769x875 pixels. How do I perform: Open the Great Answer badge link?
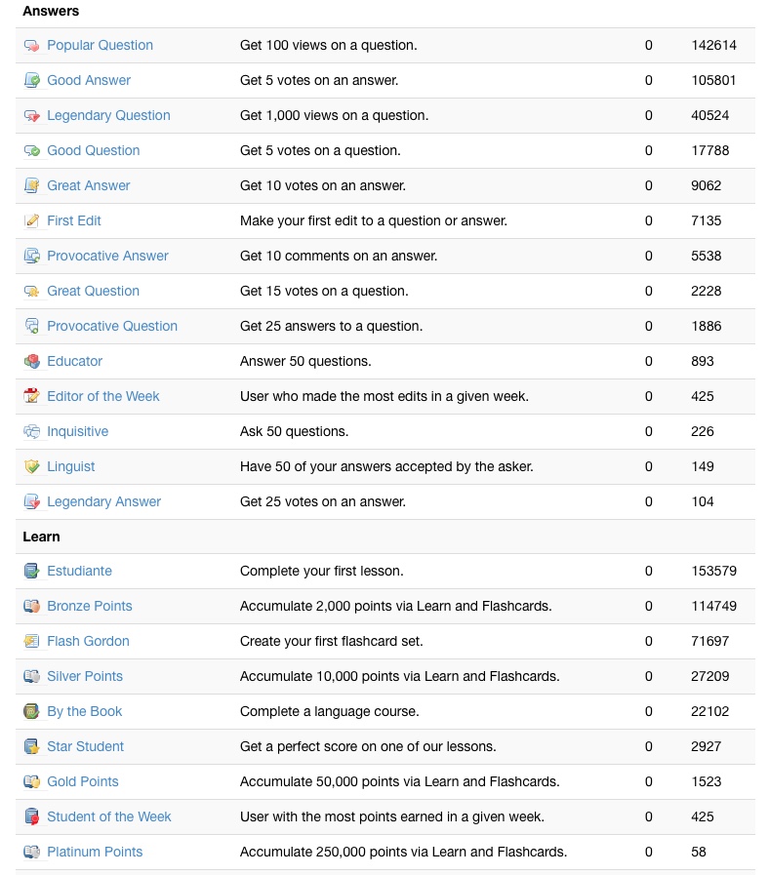click(88, 186)
